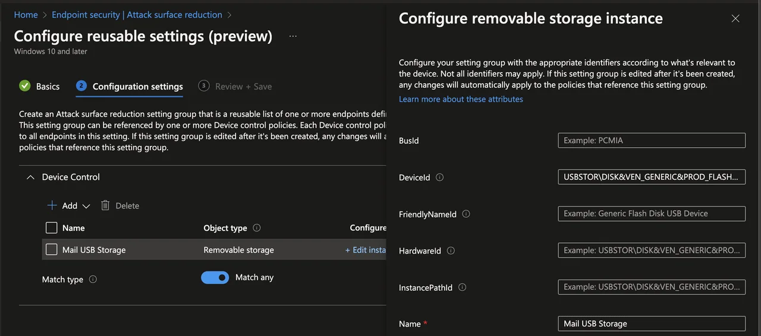Go to the Basics step

coord(39,86)
